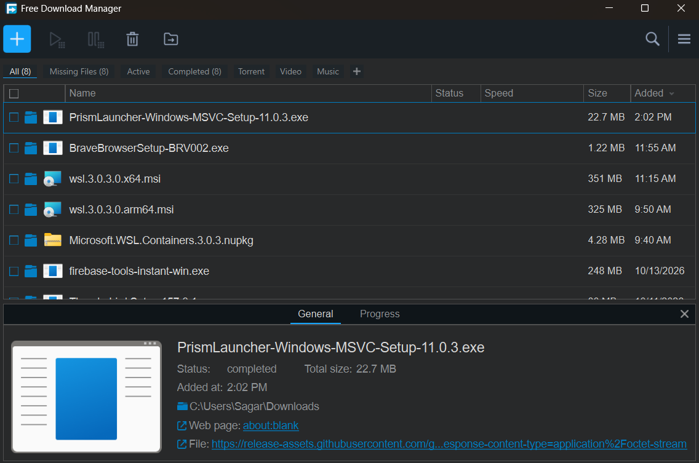Open C:\Users\Sagar\Downloads path

(x=254, y=406)
